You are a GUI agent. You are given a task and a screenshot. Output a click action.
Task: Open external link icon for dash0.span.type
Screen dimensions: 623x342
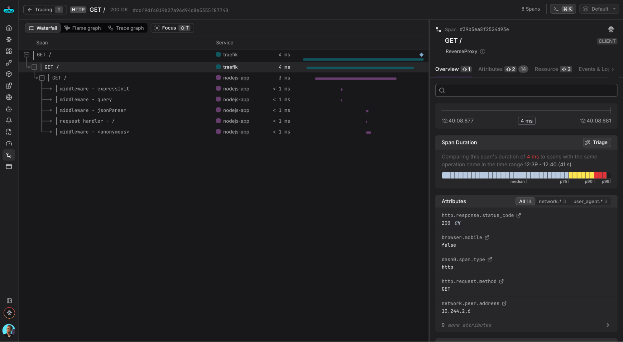tap(490, 259)
